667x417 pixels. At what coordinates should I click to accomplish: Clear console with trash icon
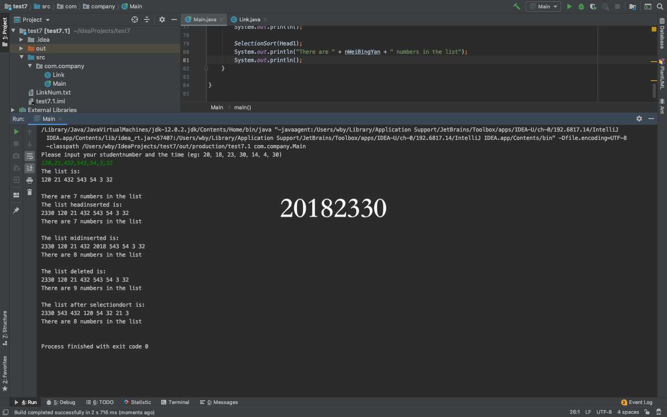[30, 192]
